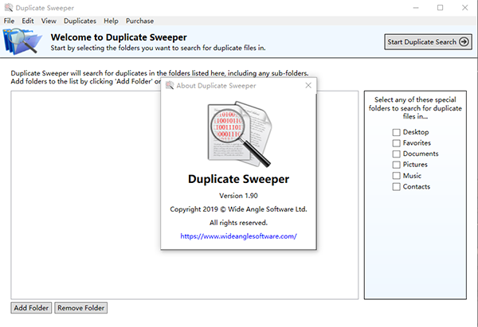This screenshot has height=327, width=478.
Task: Click the About dialog title icon
Action: pos(170,86)
